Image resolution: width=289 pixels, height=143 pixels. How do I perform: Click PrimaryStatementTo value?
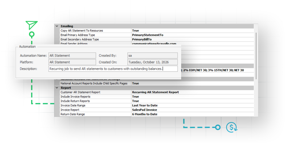148,35
